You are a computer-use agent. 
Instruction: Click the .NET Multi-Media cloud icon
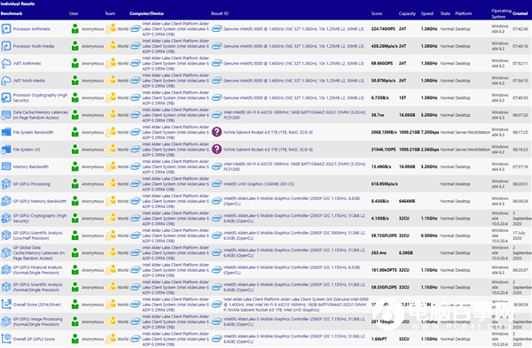(x=6, y=81)
